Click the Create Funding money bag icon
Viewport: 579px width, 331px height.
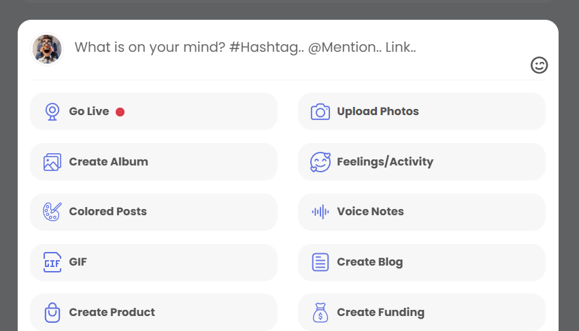coord(320,313)
